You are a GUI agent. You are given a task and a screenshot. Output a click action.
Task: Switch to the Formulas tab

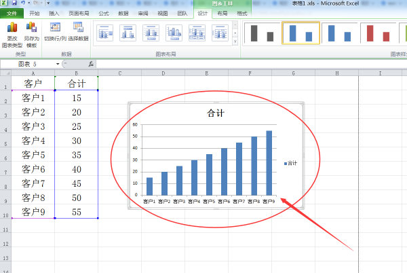[104, 14]
